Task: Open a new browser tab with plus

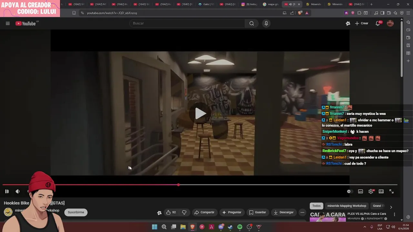Action: pyautogui.click(x=371, y=4)
